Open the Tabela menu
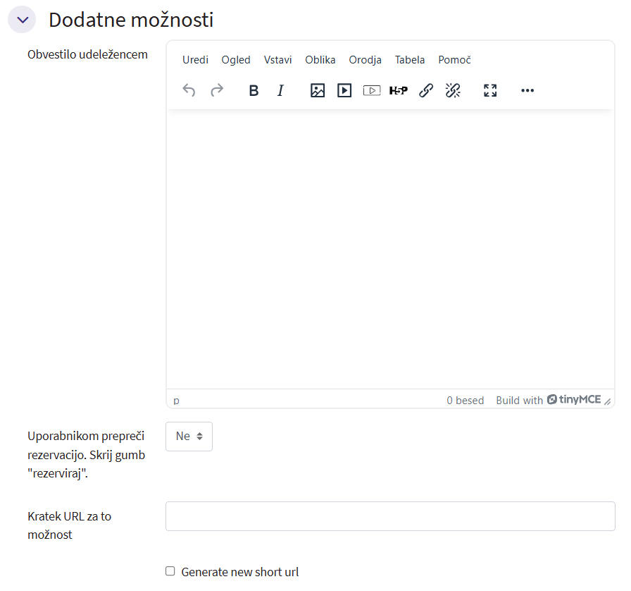 coord(410,60)
